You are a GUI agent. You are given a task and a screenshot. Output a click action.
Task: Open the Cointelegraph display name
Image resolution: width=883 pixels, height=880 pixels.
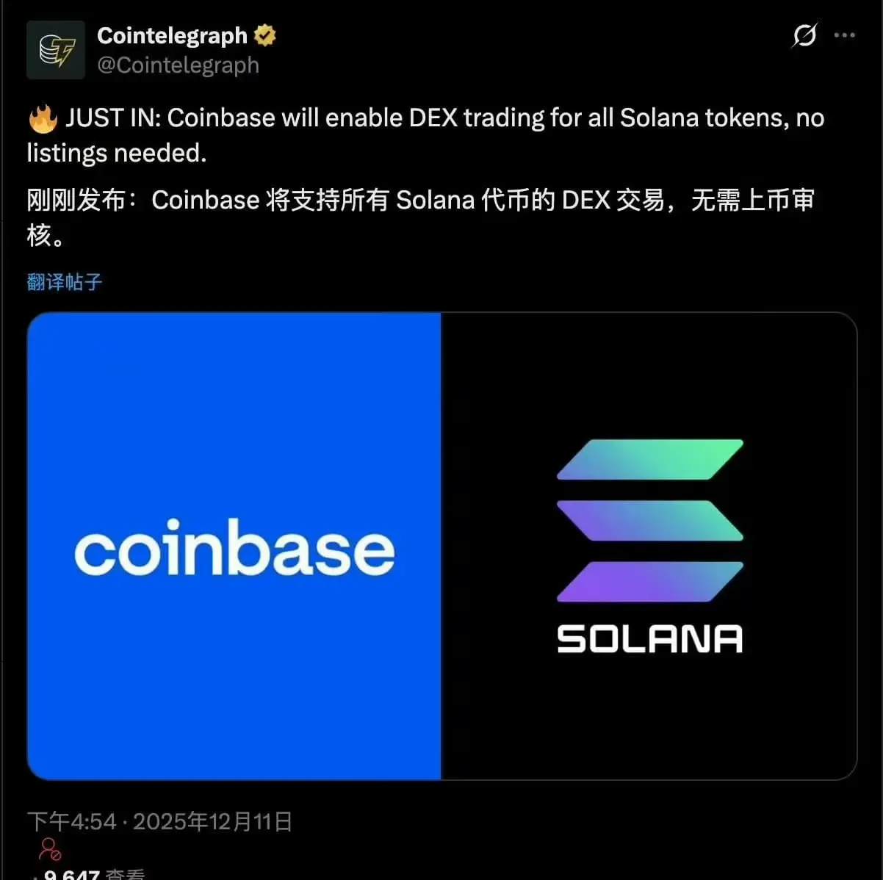[x=172, y=35]
